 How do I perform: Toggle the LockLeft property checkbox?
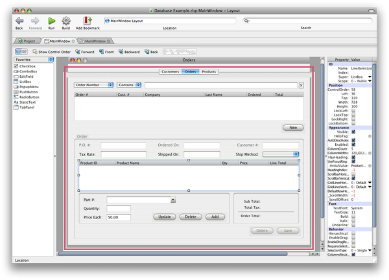point(353,111)
